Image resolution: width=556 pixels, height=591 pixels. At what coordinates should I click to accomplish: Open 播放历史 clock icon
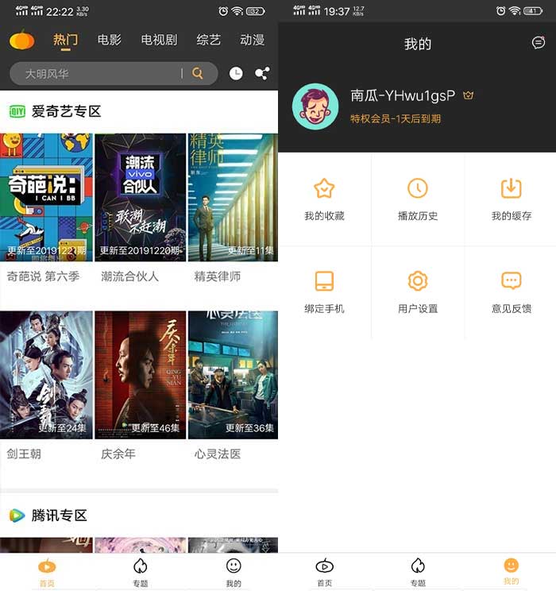click(418, 188)
